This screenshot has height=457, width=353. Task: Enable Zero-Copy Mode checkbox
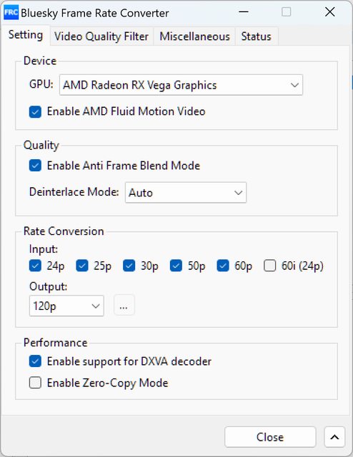[35, 383]
